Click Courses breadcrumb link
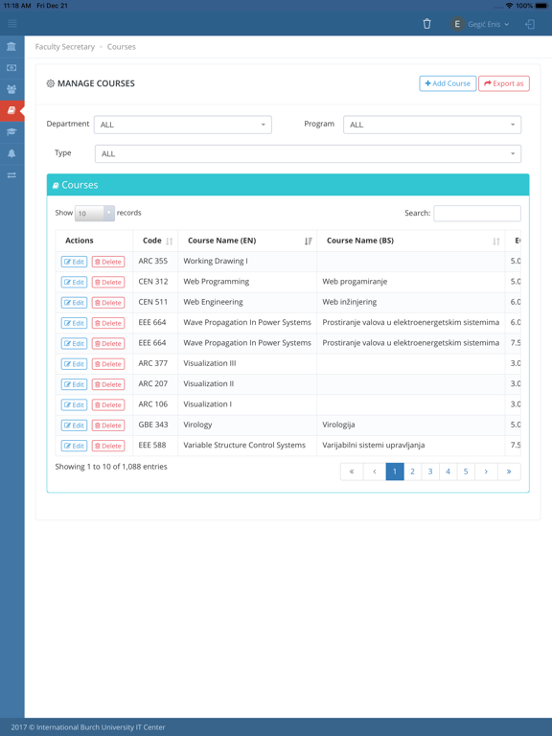 point(121,47)
